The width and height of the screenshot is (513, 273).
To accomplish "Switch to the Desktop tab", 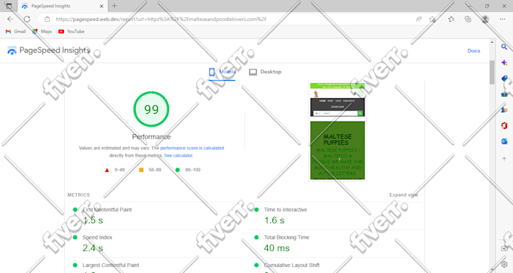I will [265, 72].
